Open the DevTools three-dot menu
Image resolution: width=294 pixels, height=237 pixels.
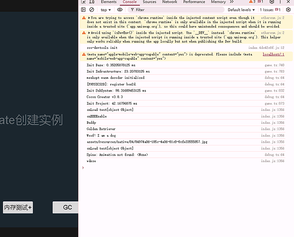point(280,2)
